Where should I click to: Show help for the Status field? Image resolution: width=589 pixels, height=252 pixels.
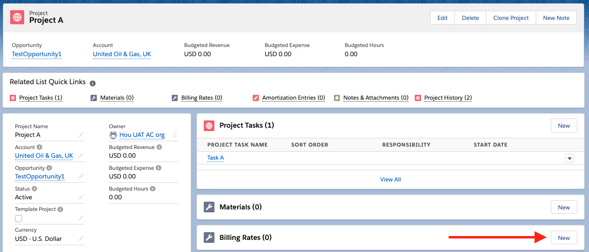(x=35, y=189)
